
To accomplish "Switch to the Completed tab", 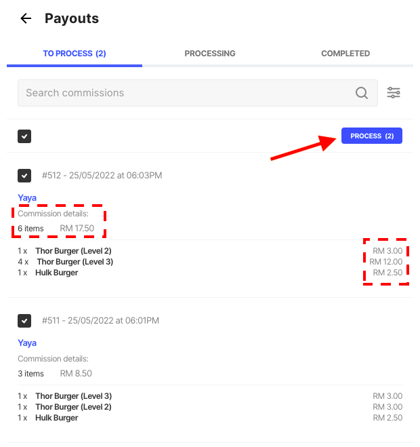I will pos(345,54).
